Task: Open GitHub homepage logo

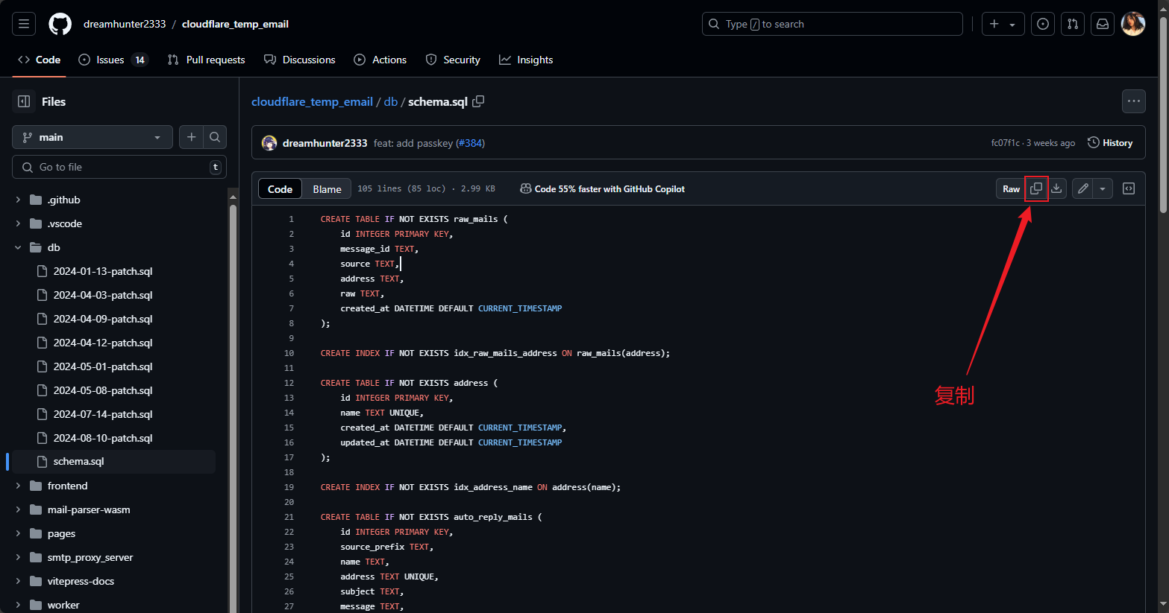Action: point(60,24)
